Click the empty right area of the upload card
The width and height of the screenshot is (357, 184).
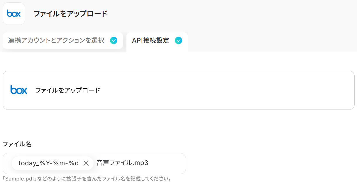click(x=235, y=90)
